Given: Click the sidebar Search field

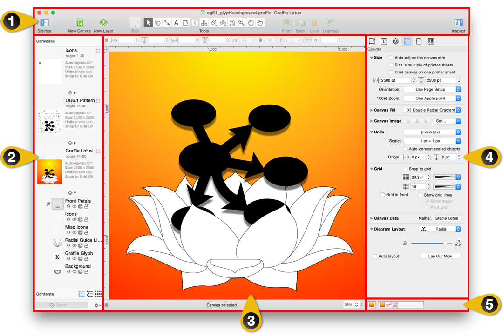Looking at the screenshot, I should pos(62,305).
